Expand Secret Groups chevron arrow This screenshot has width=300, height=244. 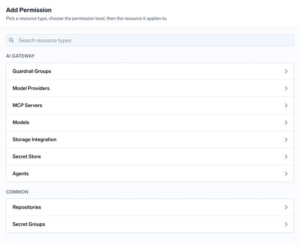(286, 224)
